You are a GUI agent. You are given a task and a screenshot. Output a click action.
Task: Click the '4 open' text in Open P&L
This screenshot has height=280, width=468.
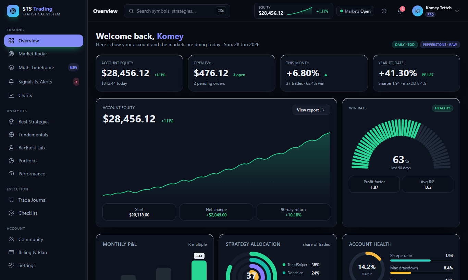[239, 75]
